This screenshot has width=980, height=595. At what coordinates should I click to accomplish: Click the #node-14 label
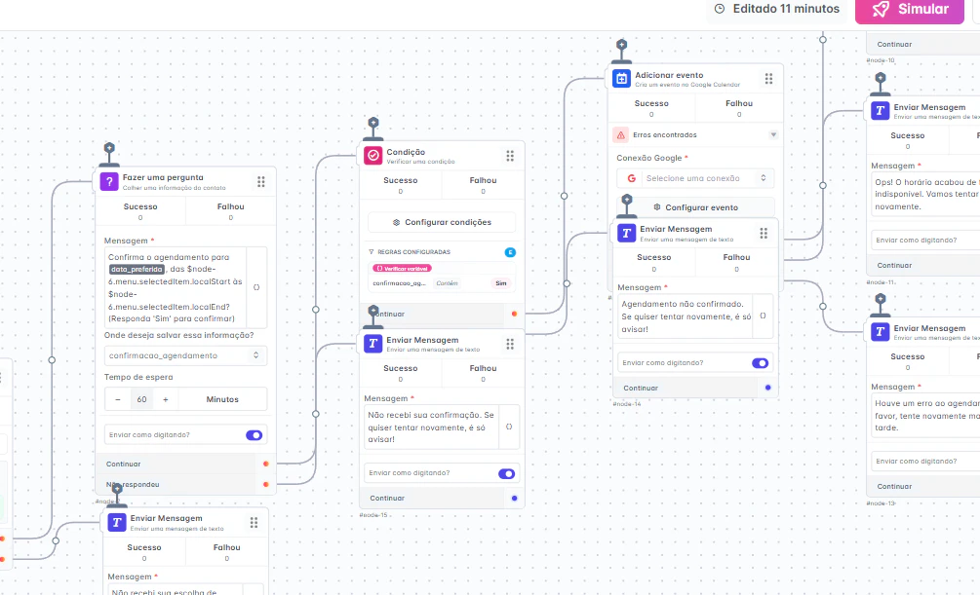[x=627, y=404]
